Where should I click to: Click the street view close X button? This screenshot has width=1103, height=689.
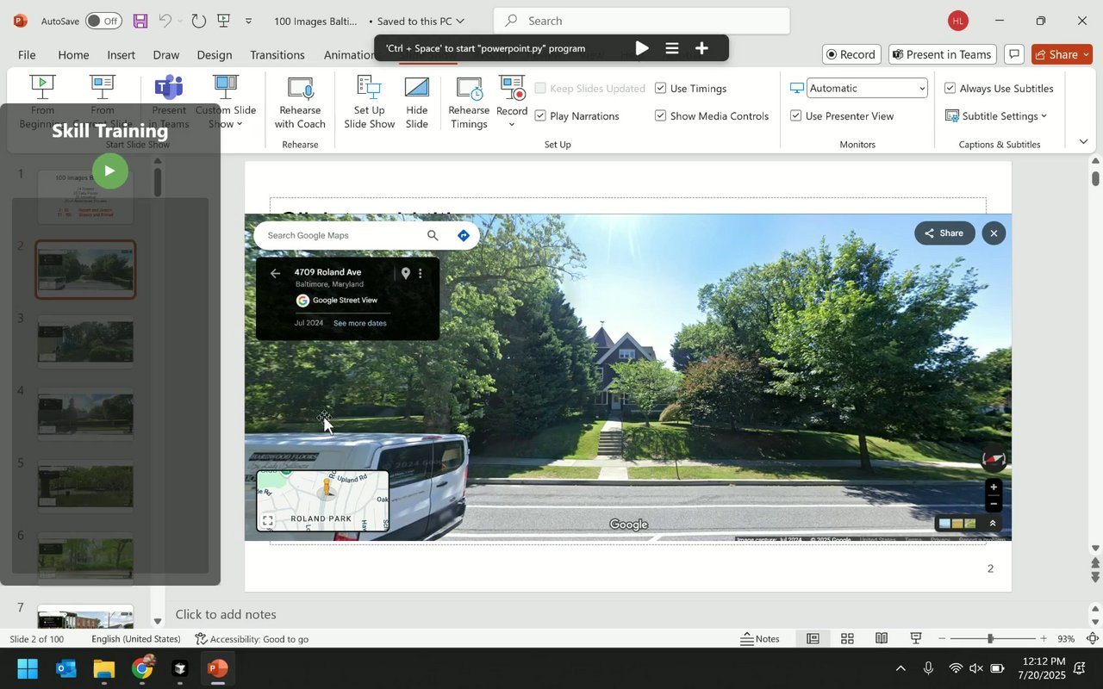pyautogui.click(x=994, y=233)
